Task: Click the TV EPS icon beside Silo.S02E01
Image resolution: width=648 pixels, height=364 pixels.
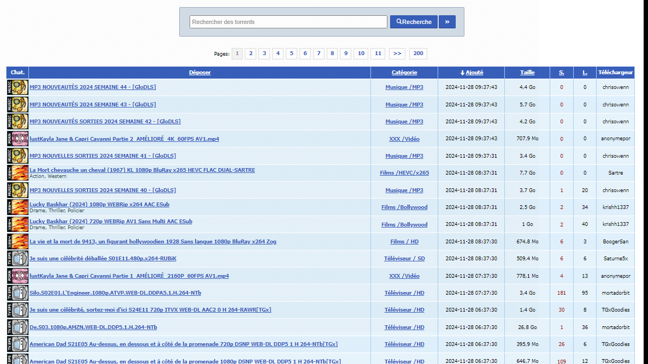Action: 17,293
